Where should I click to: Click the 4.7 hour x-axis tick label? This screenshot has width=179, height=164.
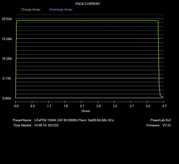click(164, 106)
